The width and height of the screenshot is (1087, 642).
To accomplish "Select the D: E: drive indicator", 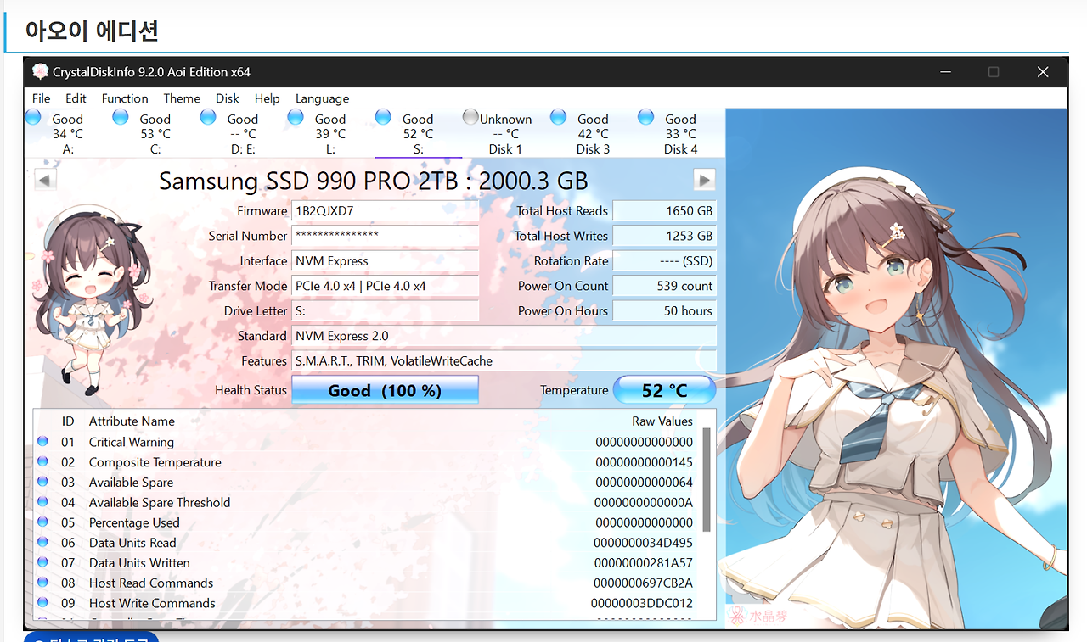I will coord(208,115).
